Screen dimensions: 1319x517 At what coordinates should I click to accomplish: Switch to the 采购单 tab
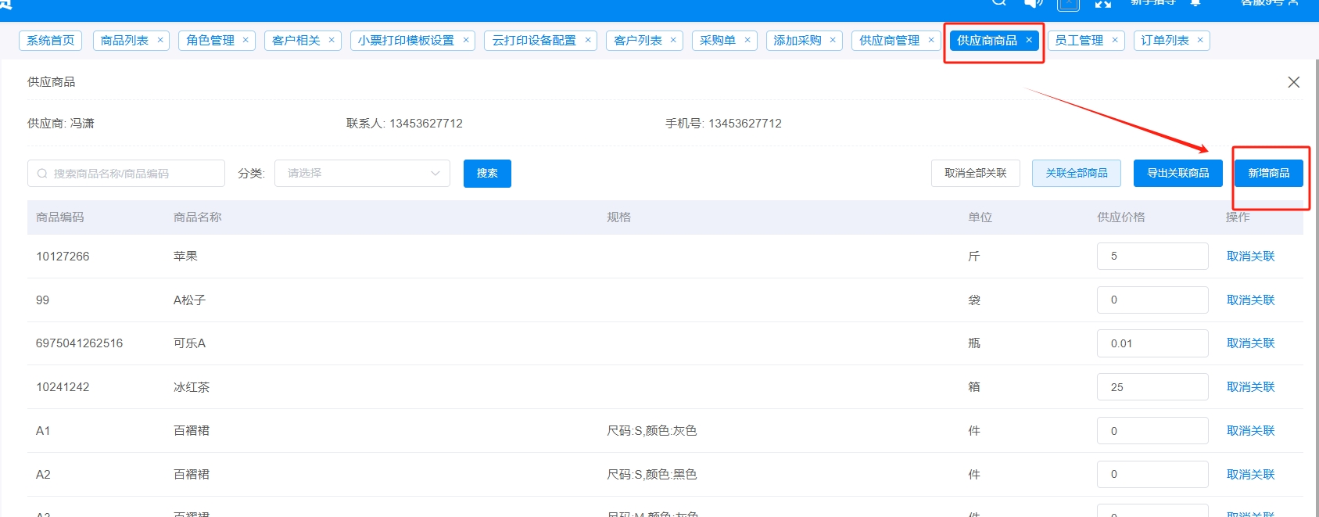(x=717, y=41)
